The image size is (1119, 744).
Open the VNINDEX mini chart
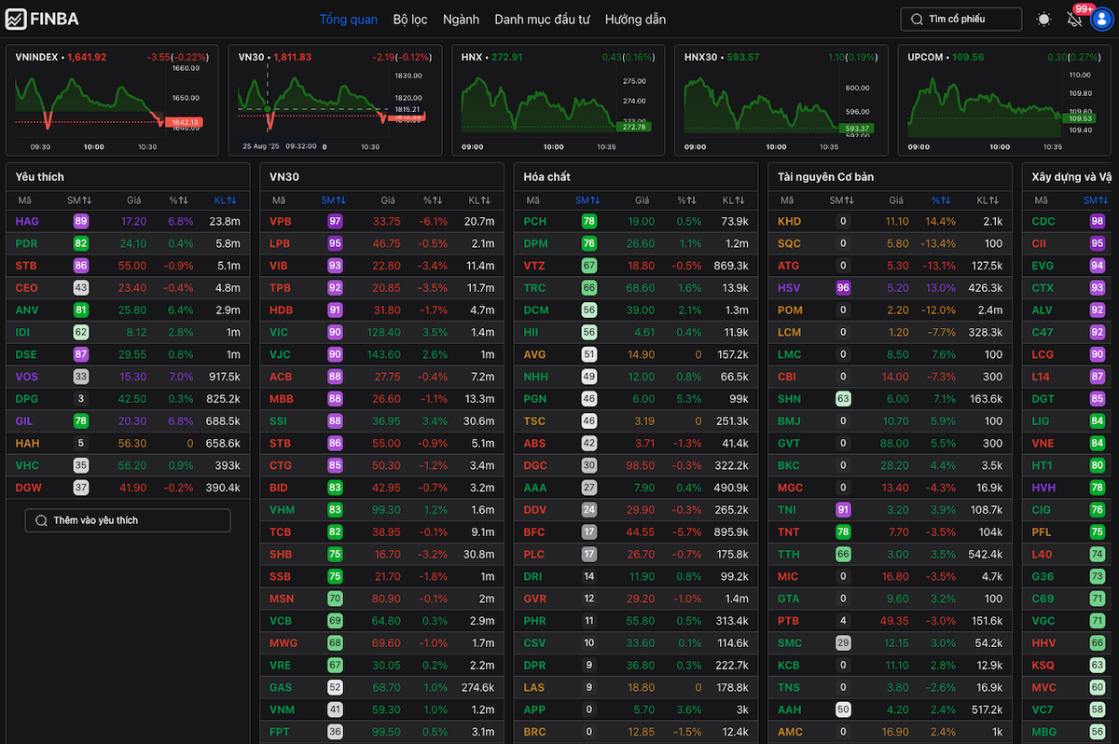point(112,101)
